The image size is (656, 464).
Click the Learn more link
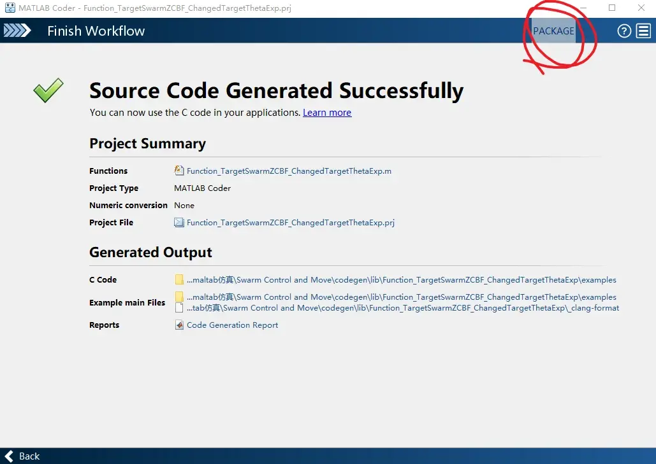327,113
